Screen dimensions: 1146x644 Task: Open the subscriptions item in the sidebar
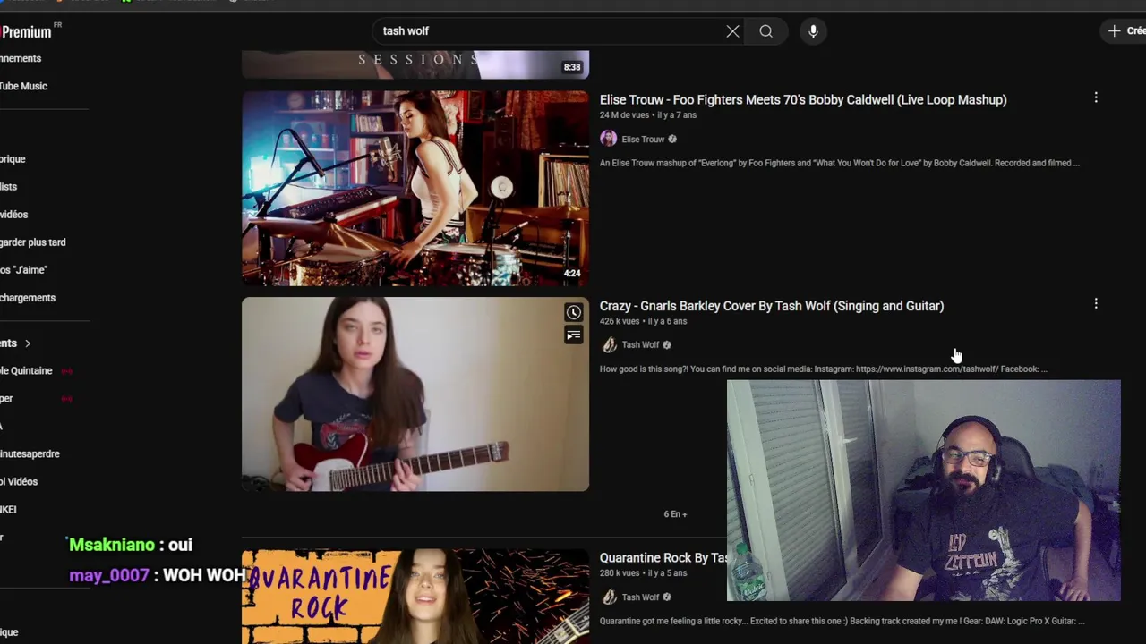(x=21, y=58)
